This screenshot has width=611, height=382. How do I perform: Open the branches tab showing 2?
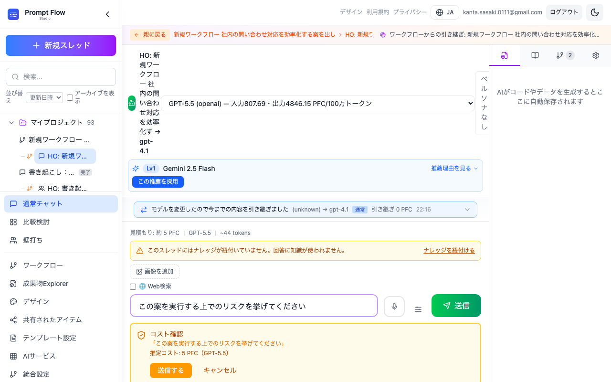565,55
